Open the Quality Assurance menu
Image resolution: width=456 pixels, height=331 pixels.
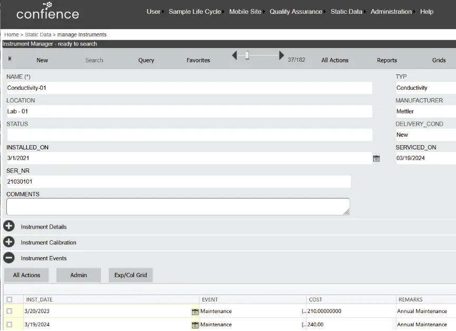pyautogui.click(x=296, y=11)
